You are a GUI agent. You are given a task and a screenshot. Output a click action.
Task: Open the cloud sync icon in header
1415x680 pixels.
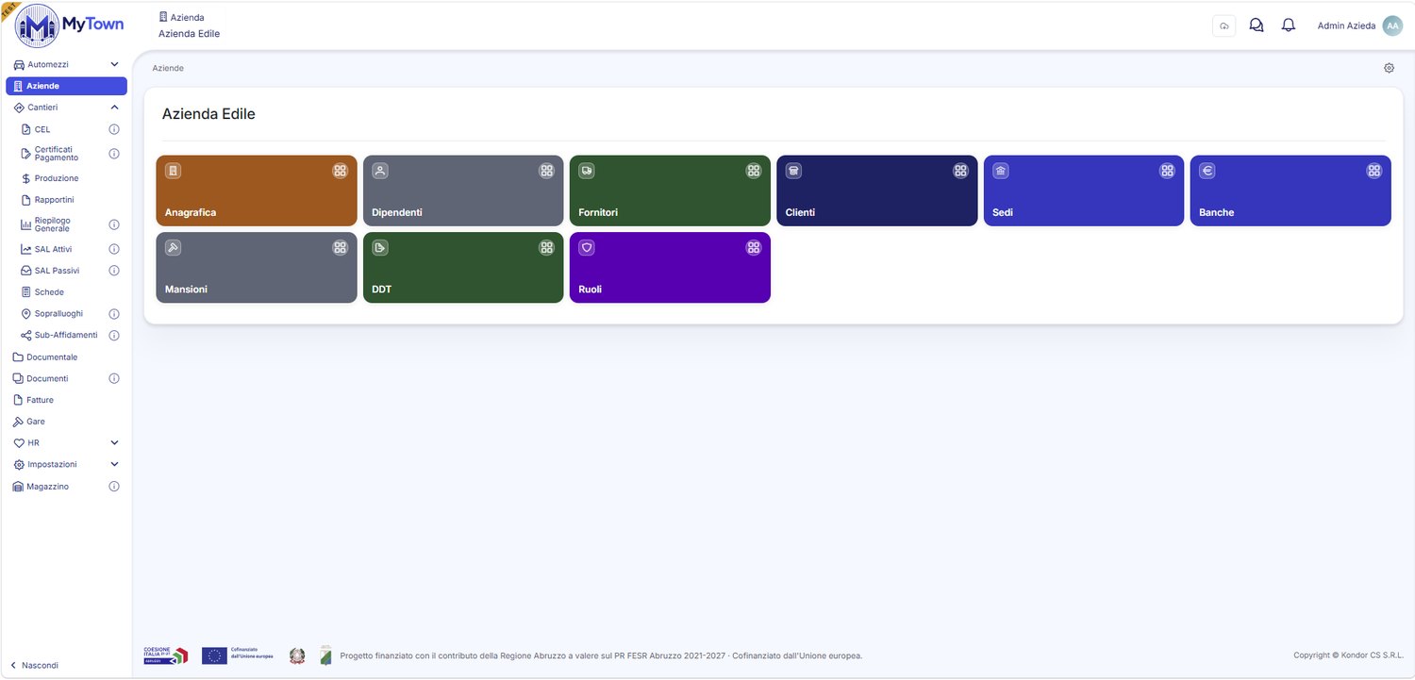(x=1224, y=25)
